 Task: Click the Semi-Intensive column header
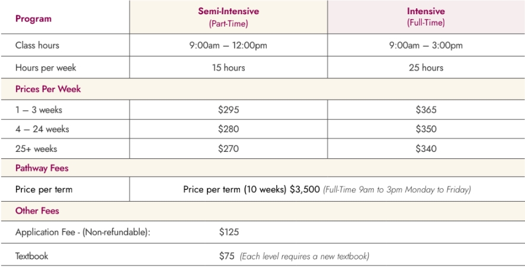[228, 17]
